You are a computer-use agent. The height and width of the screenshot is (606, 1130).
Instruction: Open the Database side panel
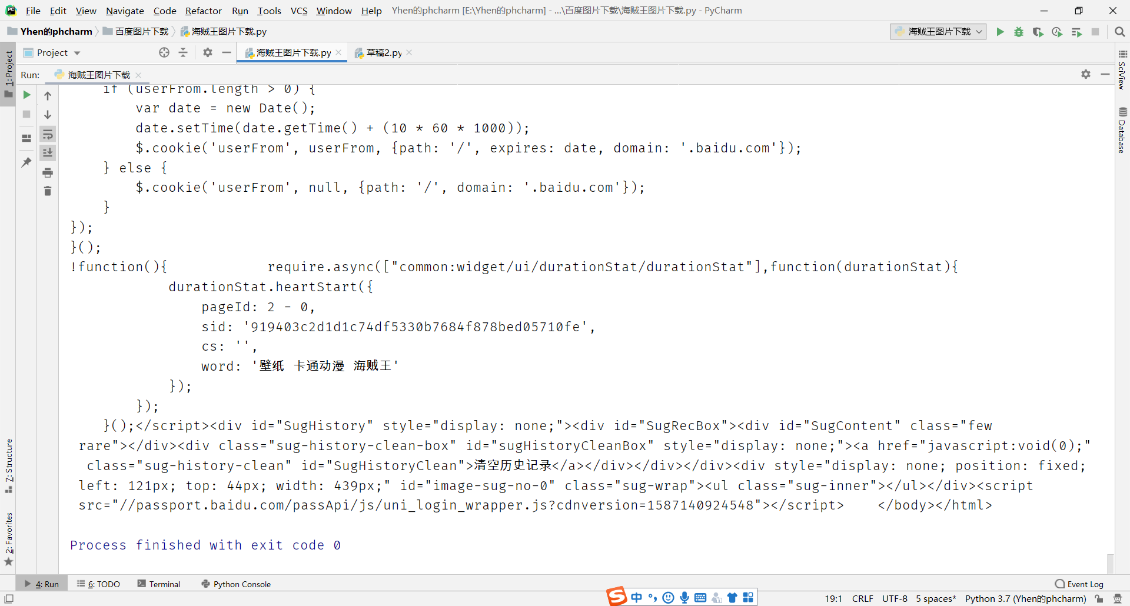[x=1122, y=131]
